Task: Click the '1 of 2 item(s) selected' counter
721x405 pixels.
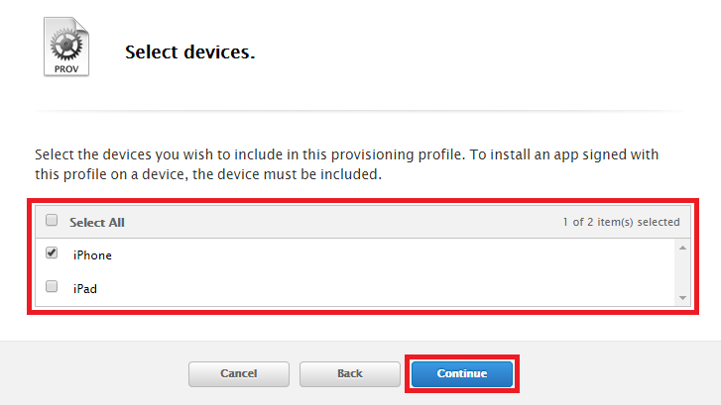Action: [x=621, y=222]
